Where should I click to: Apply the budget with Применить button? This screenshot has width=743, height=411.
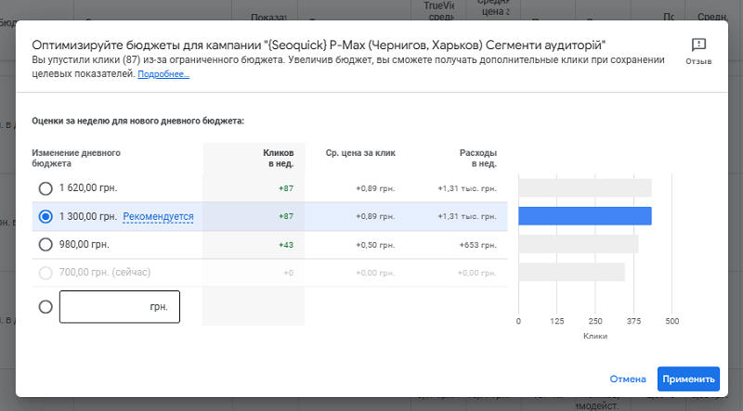pos(688,379)
